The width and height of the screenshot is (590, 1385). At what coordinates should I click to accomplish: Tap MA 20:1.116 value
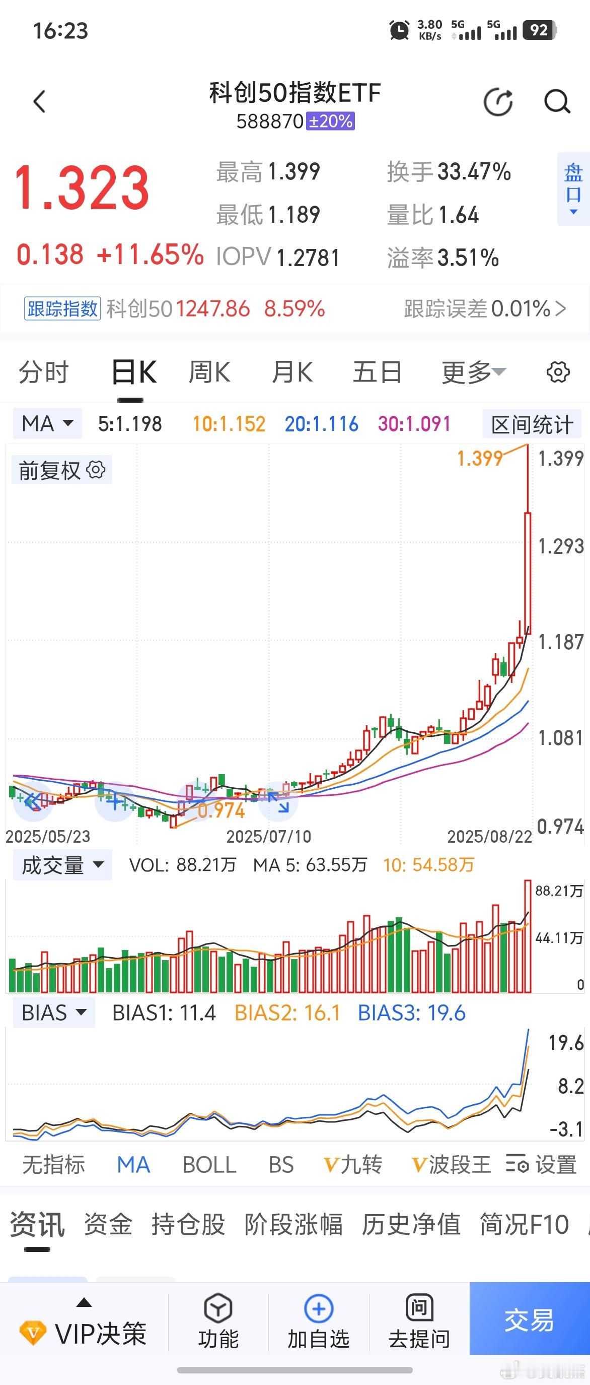(x=322, y=424)
